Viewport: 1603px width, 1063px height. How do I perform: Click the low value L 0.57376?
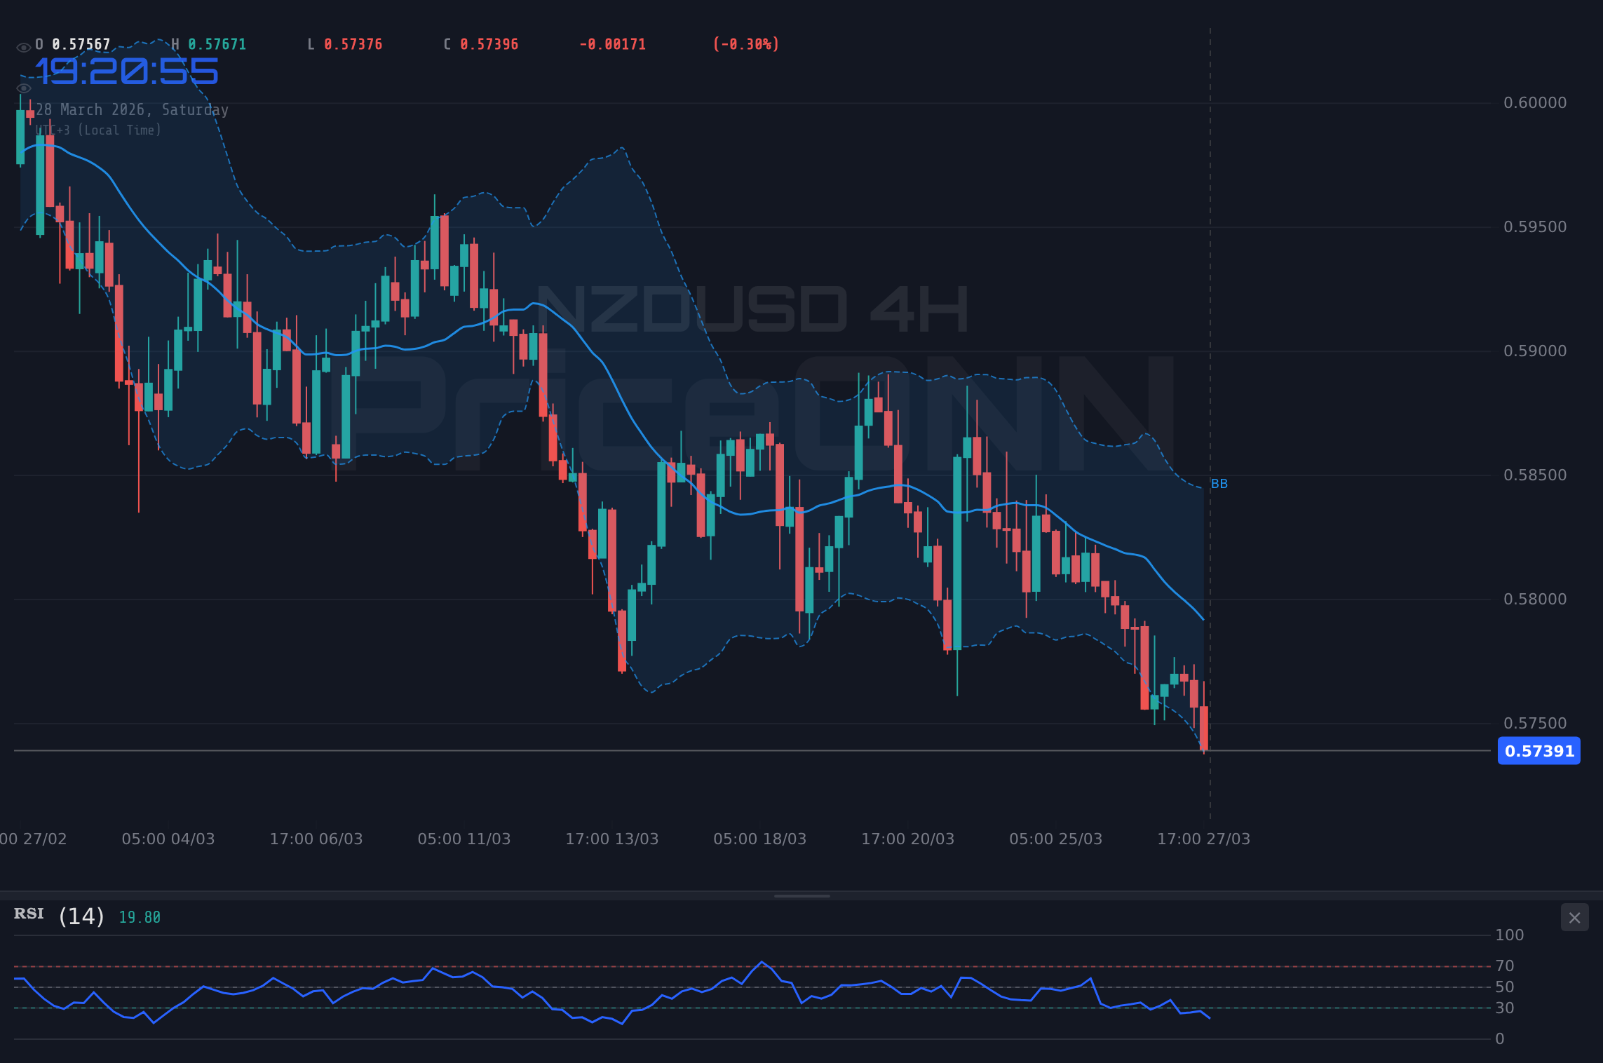coord(345,43)
